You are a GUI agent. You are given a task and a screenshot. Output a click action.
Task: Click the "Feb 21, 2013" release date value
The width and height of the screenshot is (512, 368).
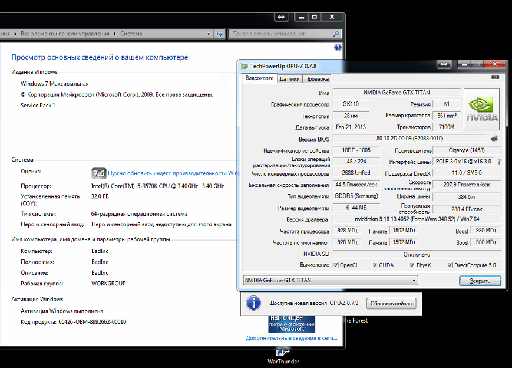pos(351,127)
